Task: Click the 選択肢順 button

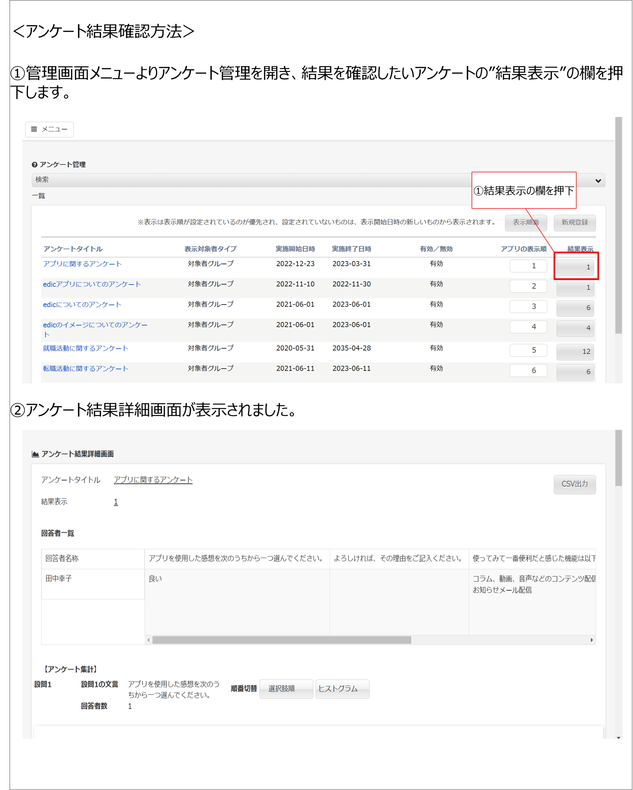Action: [286, 689]
